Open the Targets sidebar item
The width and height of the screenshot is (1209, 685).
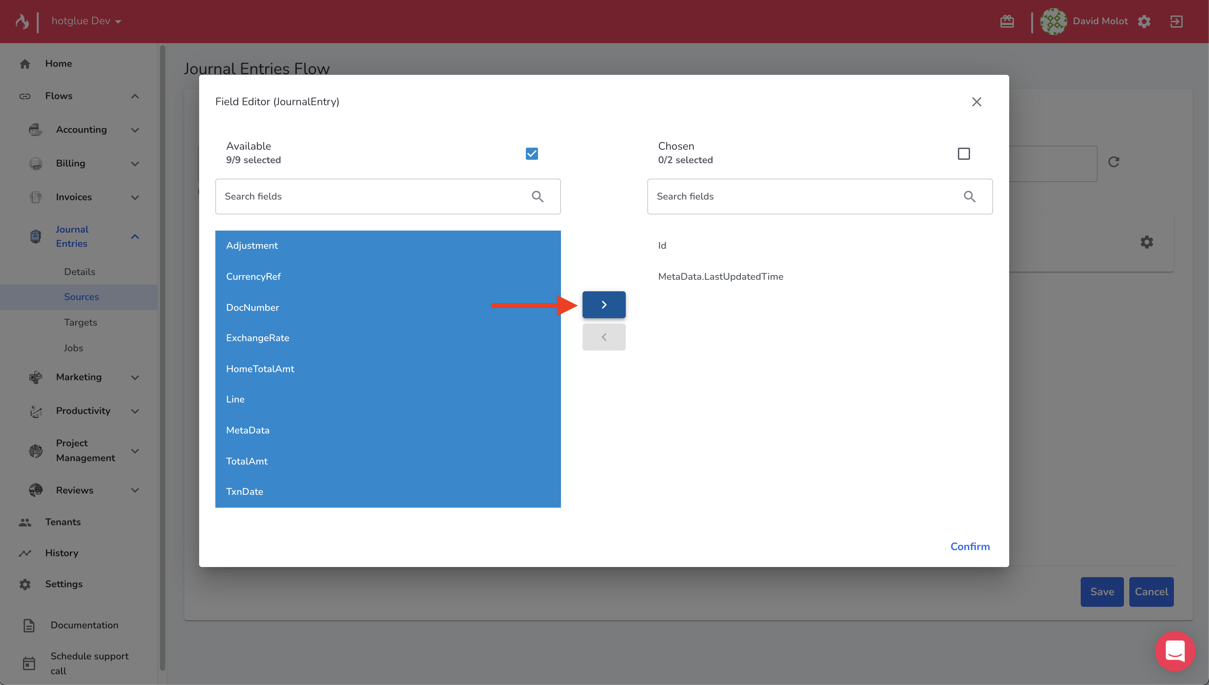(x=81, y=322)
